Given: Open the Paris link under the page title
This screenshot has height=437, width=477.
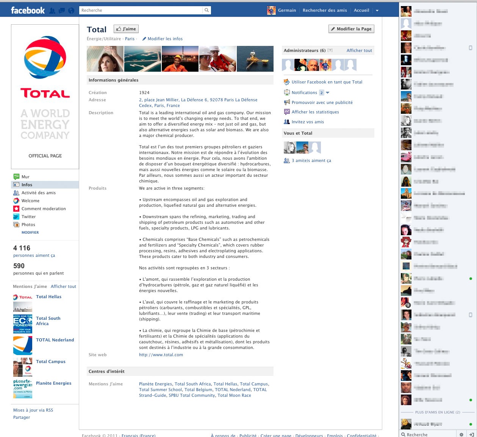Looking at the screenshot, I should 130,39.
